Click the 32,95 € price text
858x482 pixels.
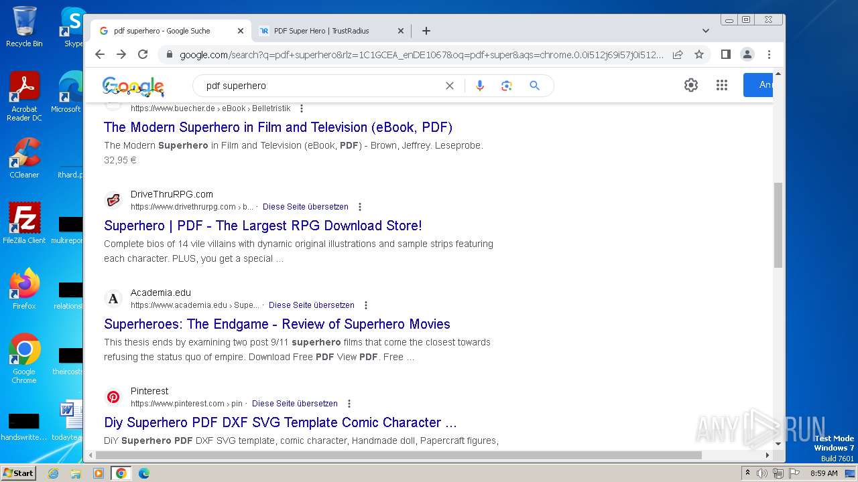[120, 160]
